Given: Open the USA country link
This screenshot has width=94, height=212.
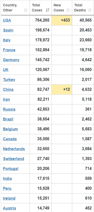Looking at the screenshot, I should 7,20.
